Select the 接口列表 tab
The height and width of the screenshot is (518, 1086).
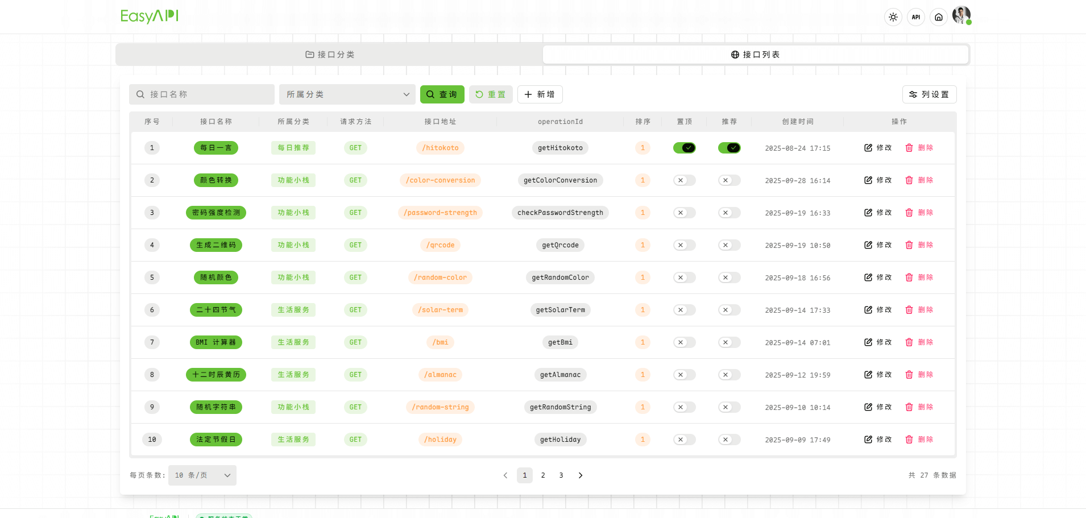click(755, 55)
